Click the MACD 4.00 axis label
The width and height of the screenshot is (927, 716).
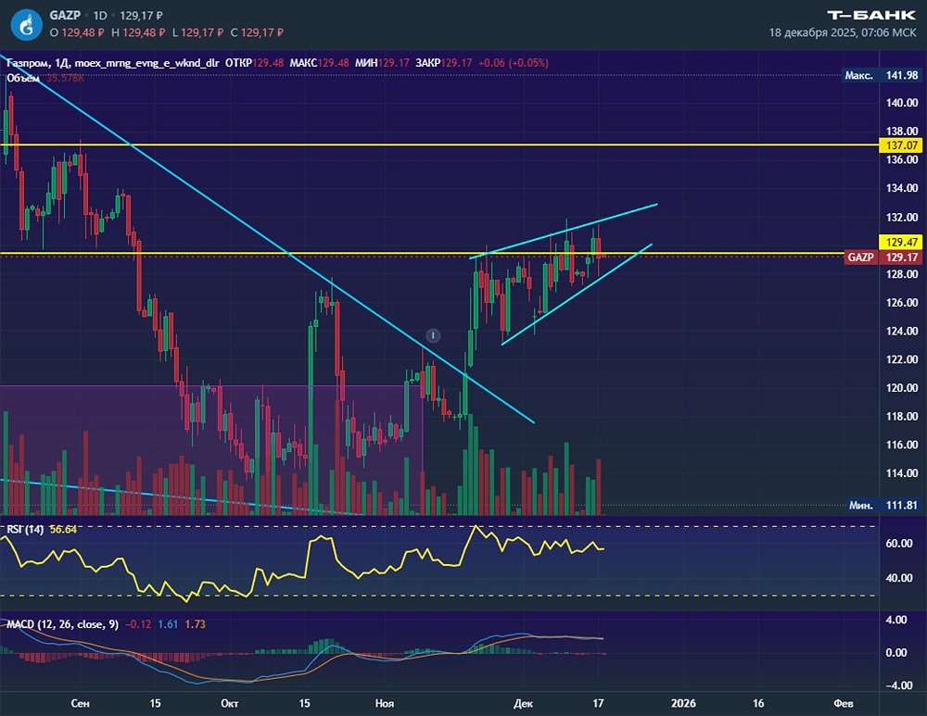(896, 620)
